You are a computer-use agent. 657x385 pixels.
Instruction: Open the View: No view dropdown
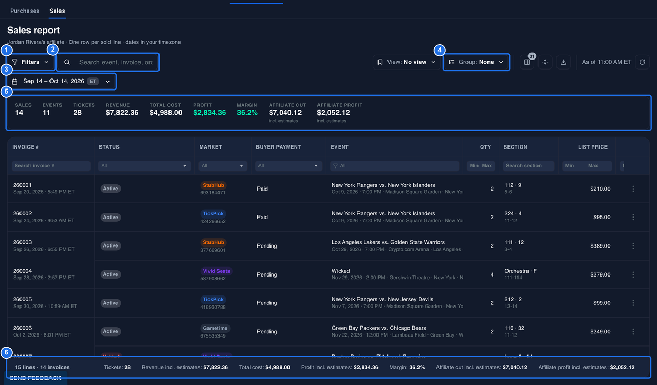pos(406,62)
